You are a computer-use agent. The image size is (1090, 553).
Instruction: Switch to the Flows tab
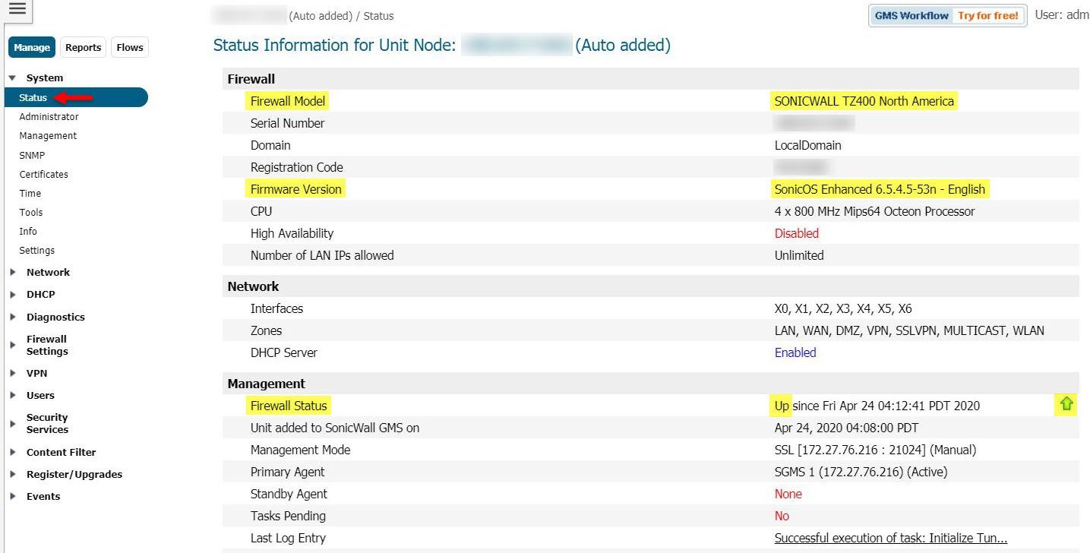(130, 47)
